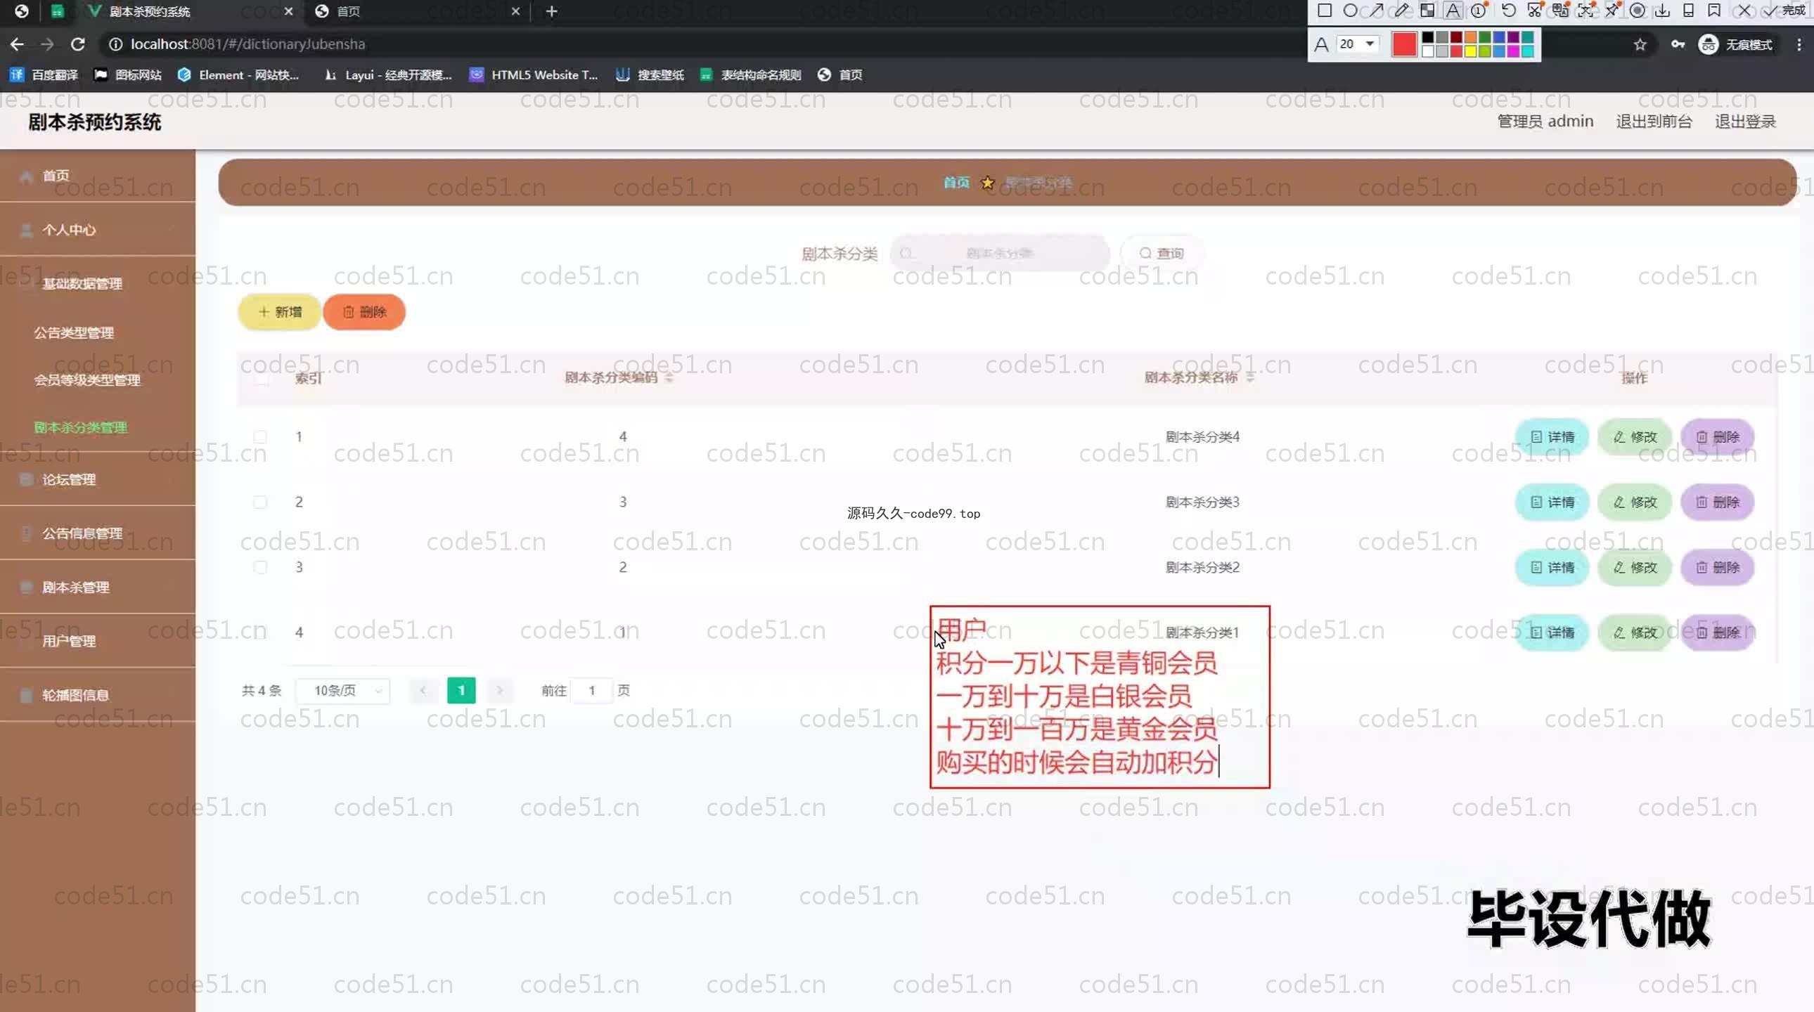Pick the yellow color swatch
1814x1012 pixels.
point(1470,51)
